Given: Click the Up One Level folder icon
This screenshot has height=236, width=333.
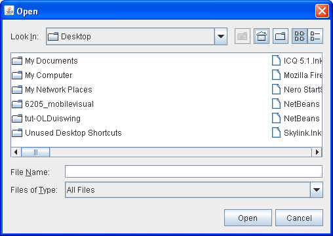Looking at the screenshot, I should pos(243,36).
